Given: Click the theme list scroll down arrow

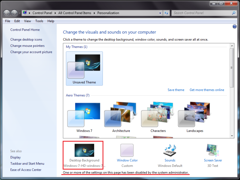Looking at the screenshot, I should pos(232,136).
